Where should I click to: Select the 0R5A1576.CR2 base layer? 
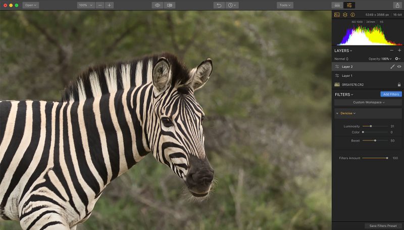point(368,84)
